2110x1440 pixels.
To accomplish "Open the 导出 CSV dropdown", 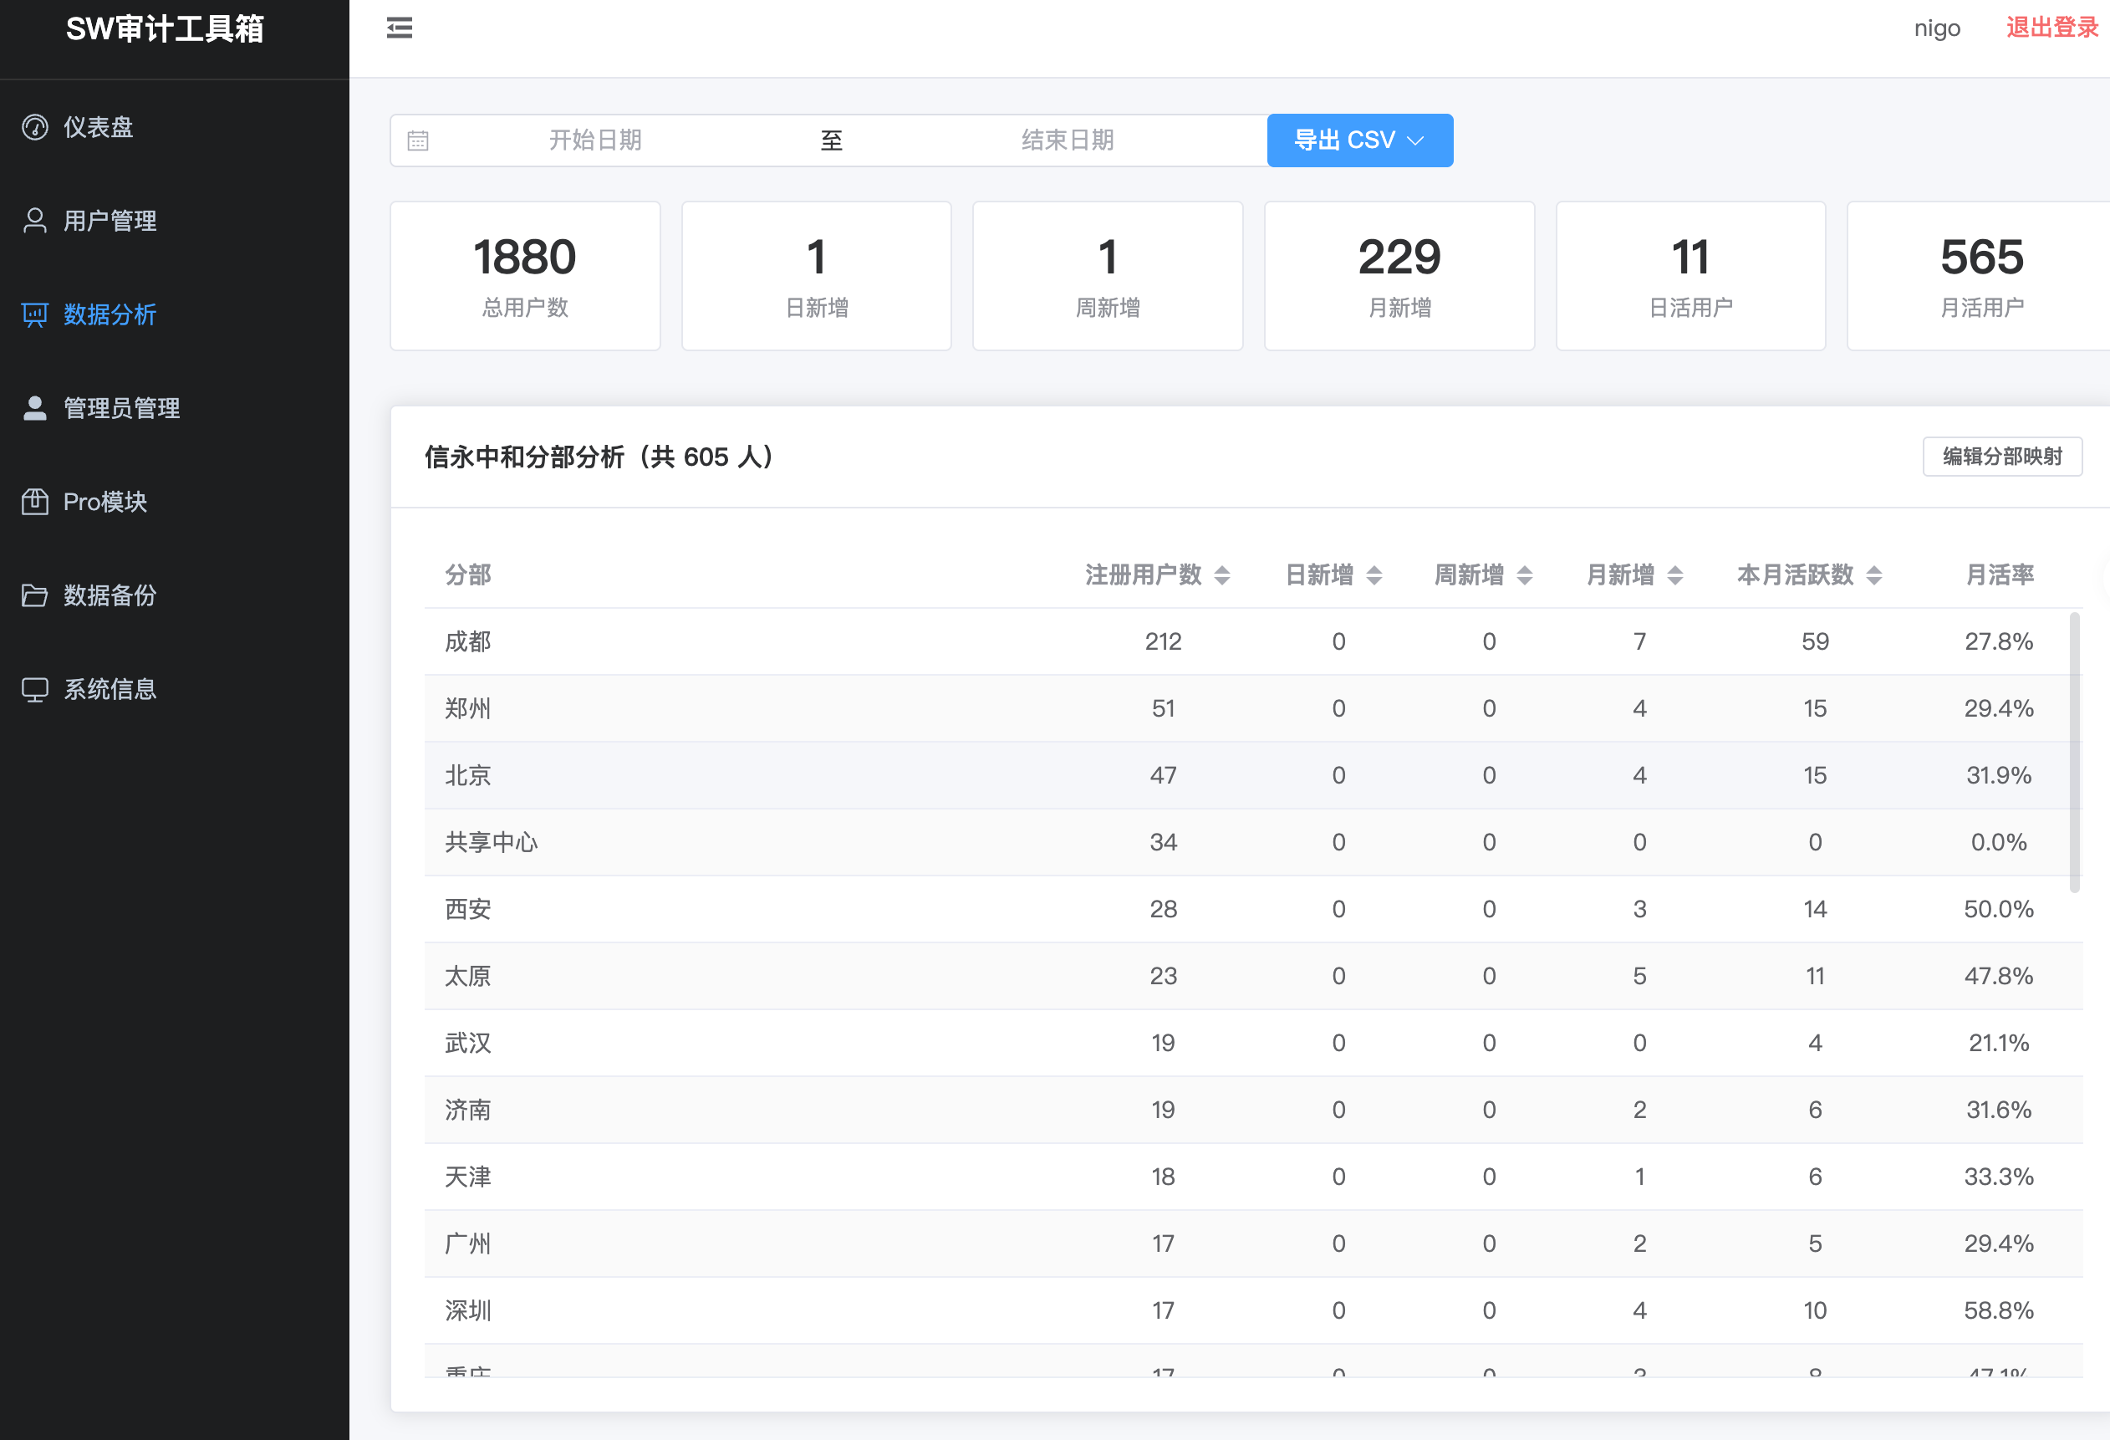I will point(1359,140).
